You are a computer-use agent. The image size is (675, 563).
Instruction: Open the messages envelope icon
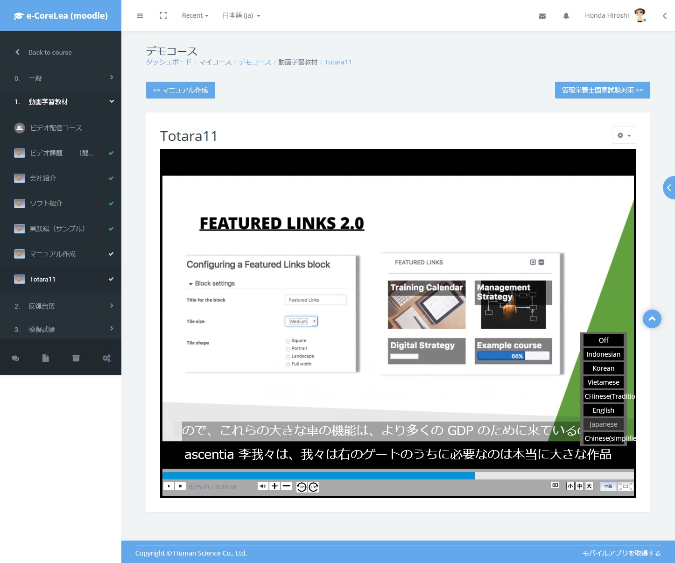pos(542,16)
